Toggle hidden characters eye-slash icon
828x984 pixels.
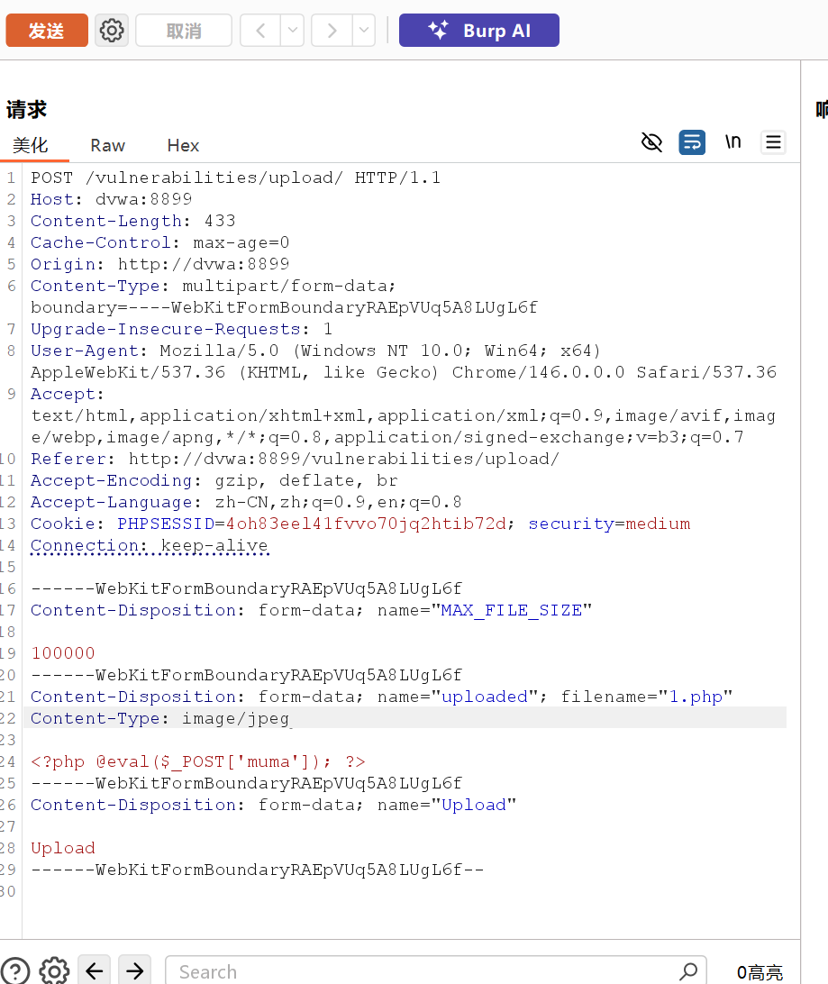(x=651, y=142)
